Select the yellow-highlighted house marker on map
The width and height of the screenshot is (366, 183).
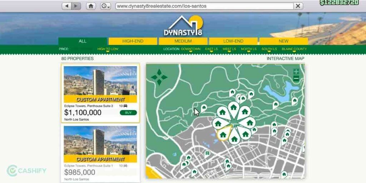[223, 134]
